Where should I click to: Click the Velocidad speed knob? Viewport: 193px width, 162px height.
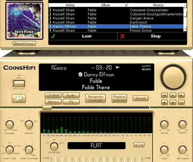[183, 150]
